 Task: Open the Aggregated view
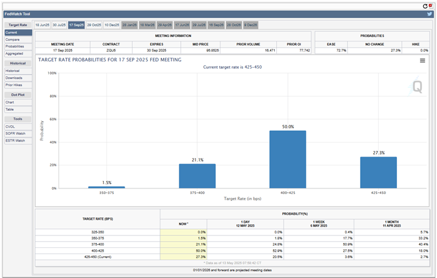[x=15, y=53]
